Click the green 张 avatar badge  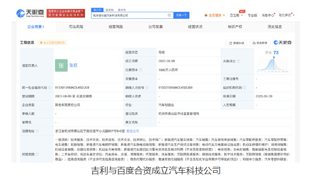pos(61,65)
